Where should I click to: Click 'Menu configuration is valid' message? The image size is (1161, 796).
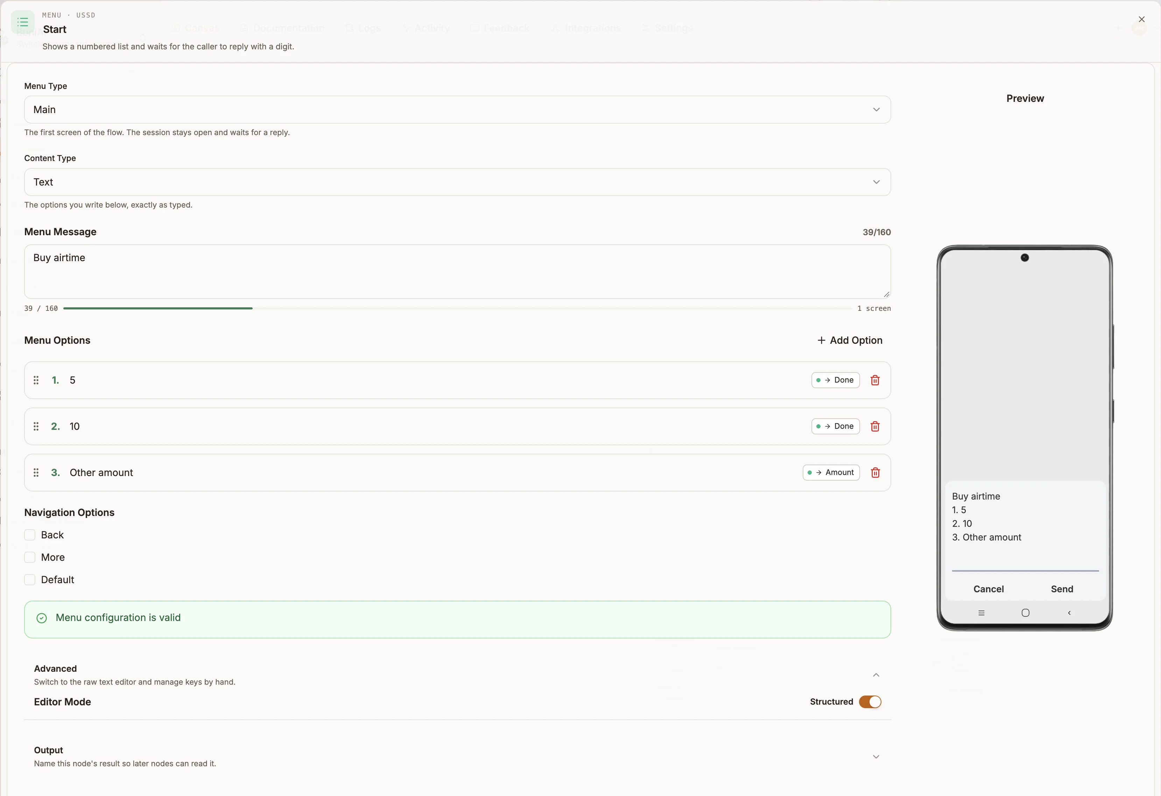[118, 617]
